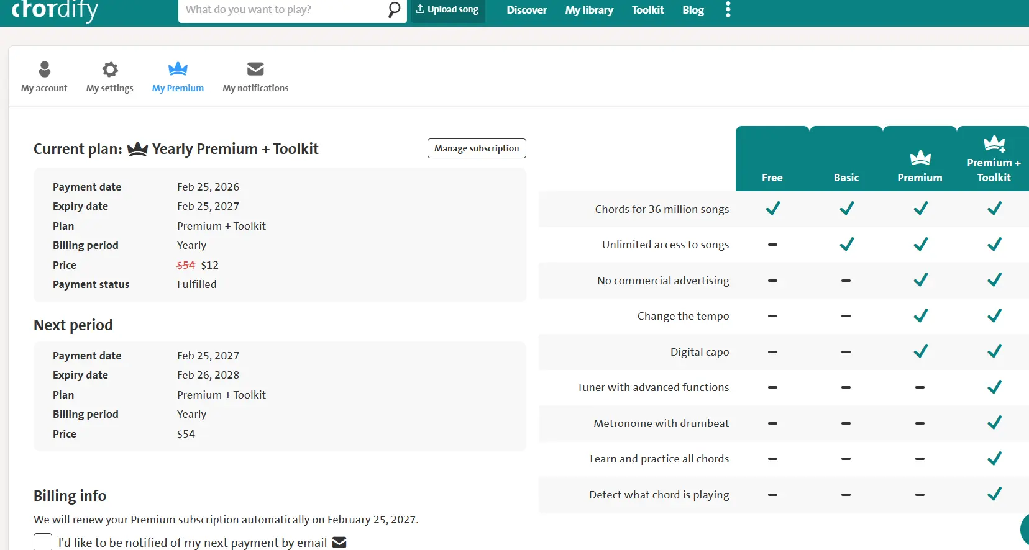The image size is (1029, 550).
Task: Click the My Premium crown icon
Action: coord(178,68)
